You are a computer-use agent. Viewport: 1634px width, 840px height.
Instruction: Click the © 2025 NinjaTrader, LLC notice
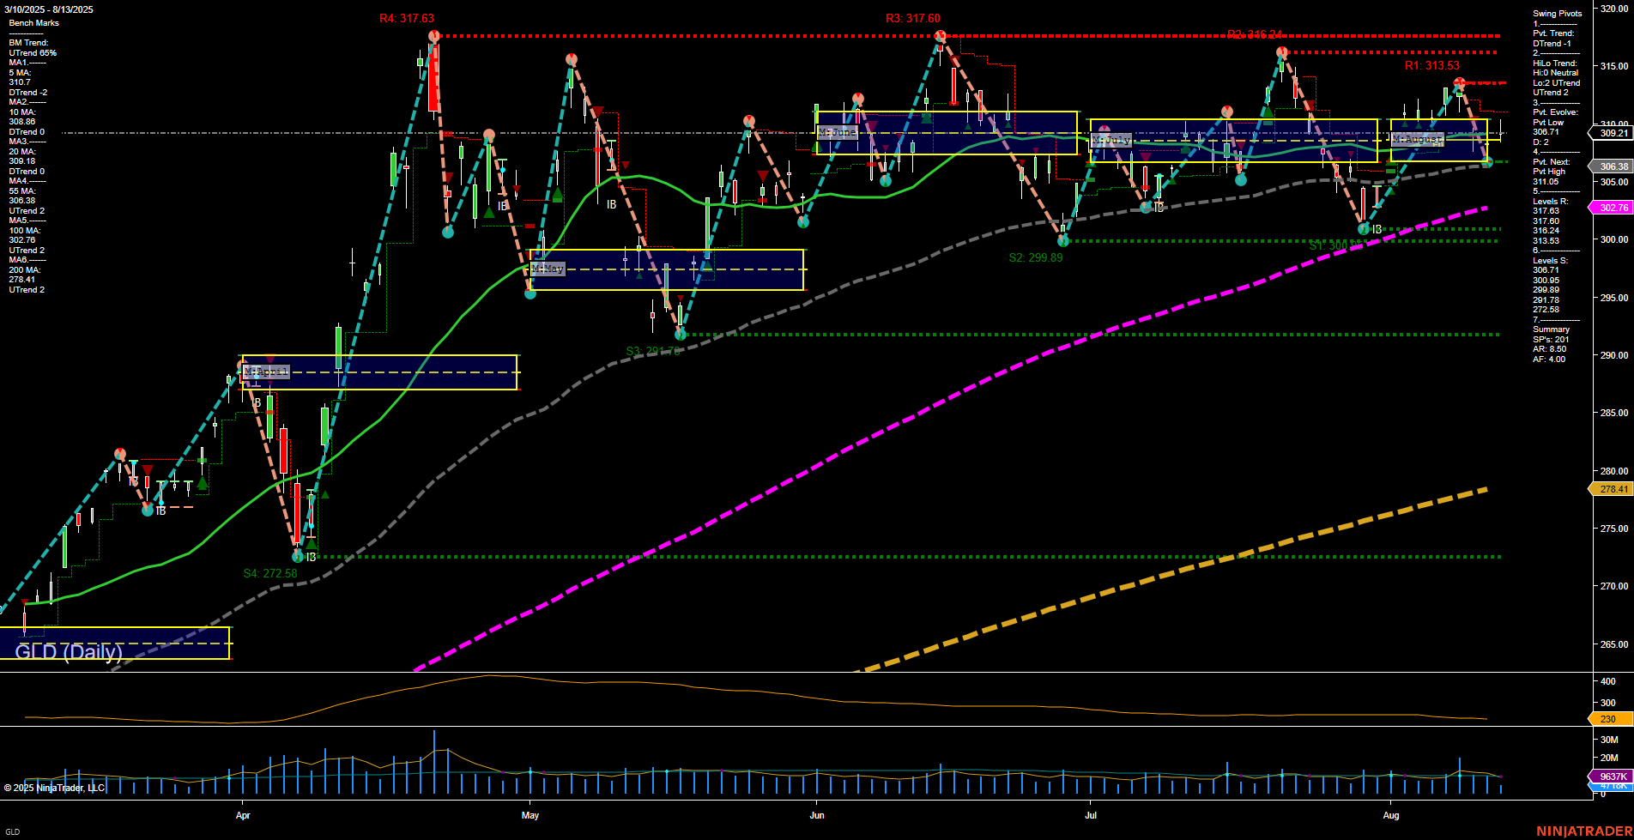tap(56, 787)
